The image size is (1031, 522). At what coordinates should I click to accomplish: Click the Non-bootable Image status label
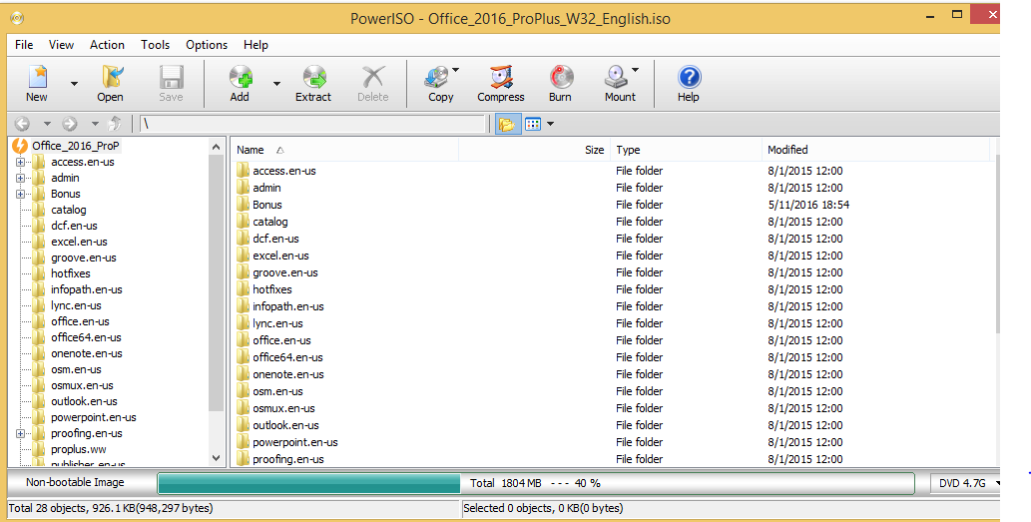75,482
